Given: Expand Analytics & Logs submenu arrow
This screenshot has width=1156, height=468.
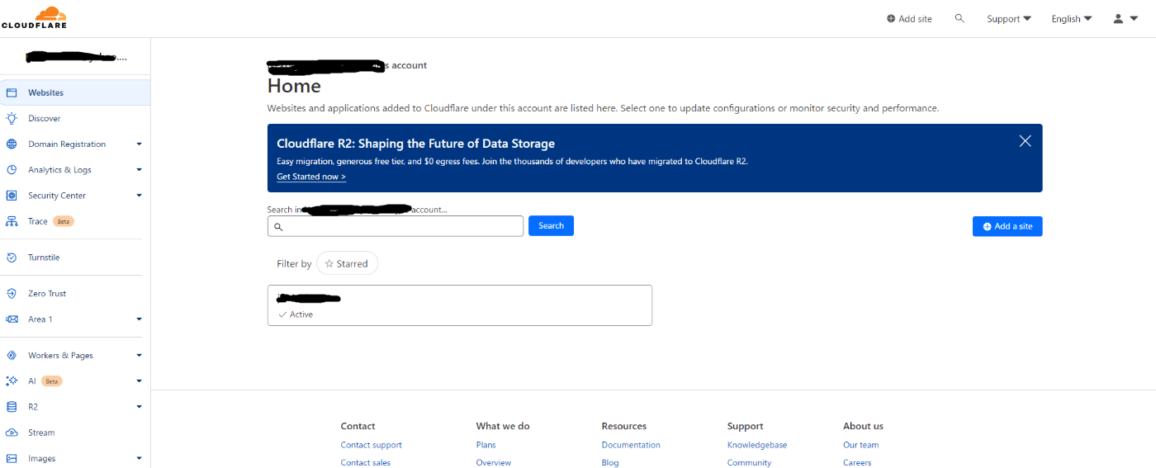Looking at the screenshot, I should (x=139, y=169).
